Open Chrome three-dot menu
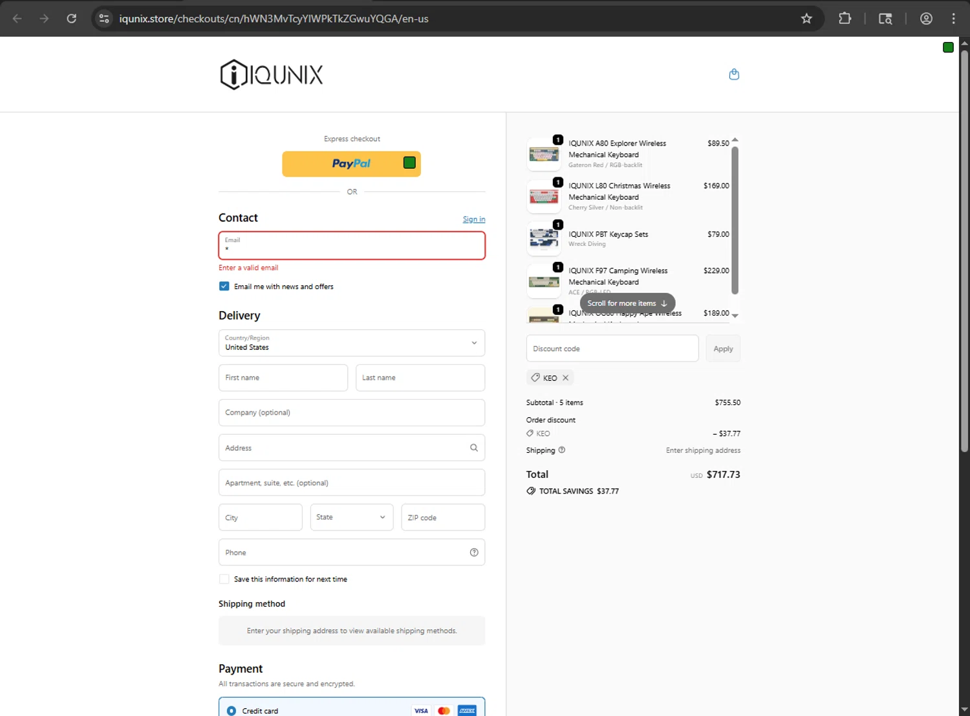Viewport: 970px width, 716px height. (x=953, y=19)
